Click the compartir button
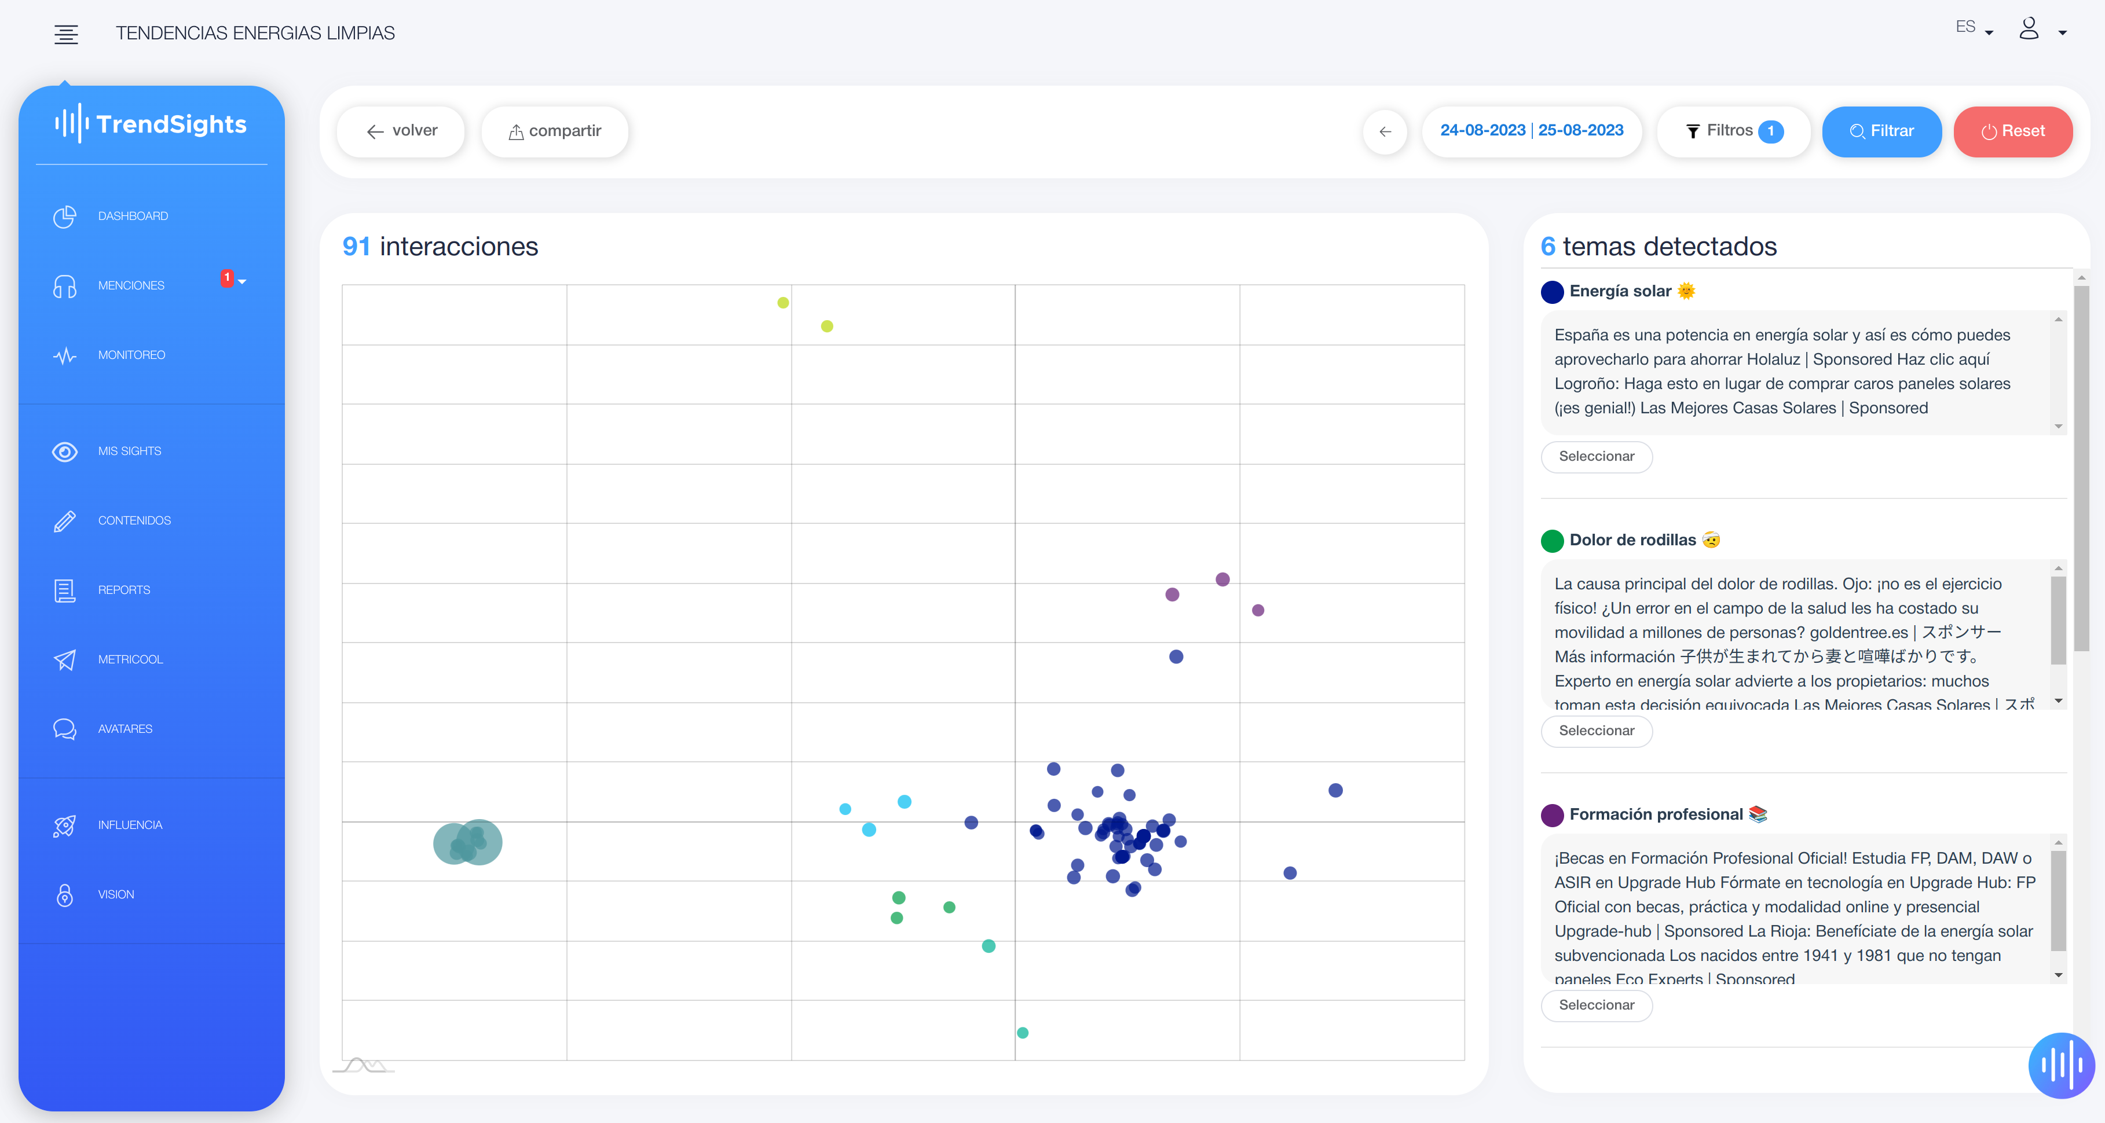Image resolution: width=2105 pixels, height=1123 pixels. pos(555,131)
